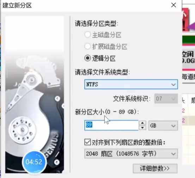Expand the 2048 扇区 alignment dropdown
Screen dimensions: 195x178
tap(131, 154)
